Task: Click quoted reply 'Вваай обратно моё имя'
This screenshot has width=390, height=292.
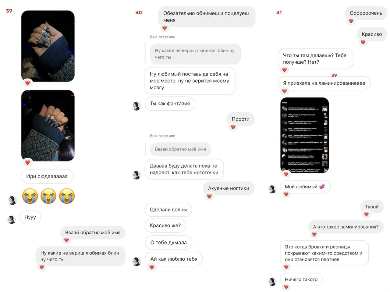Action: (180, 149)
